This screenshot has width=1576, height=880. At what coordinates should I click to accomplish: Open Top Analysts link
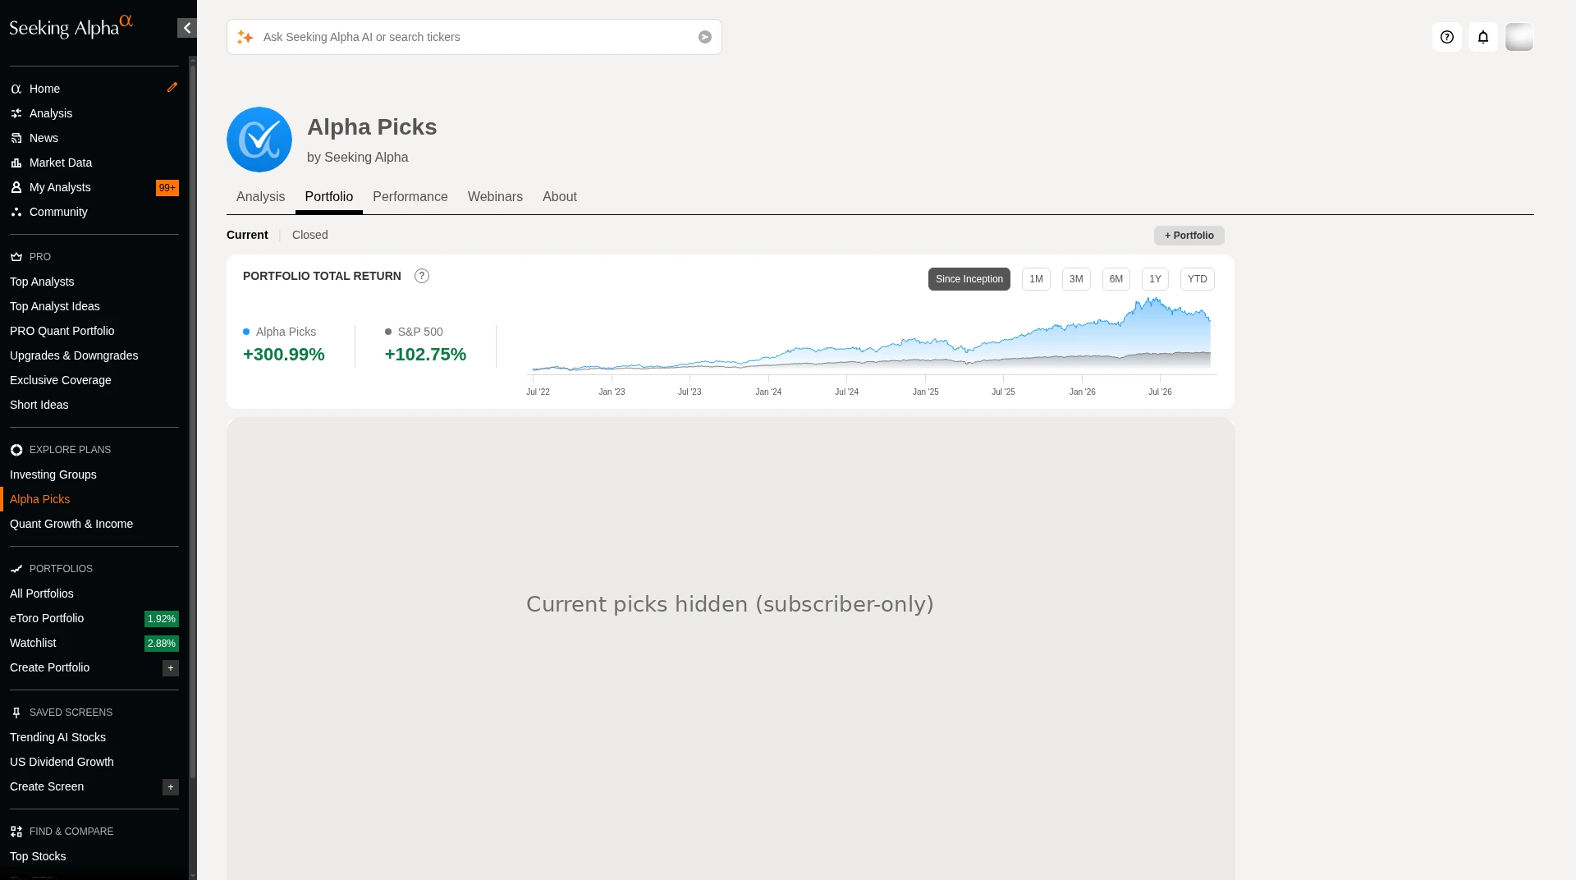(x=42, y=282)
